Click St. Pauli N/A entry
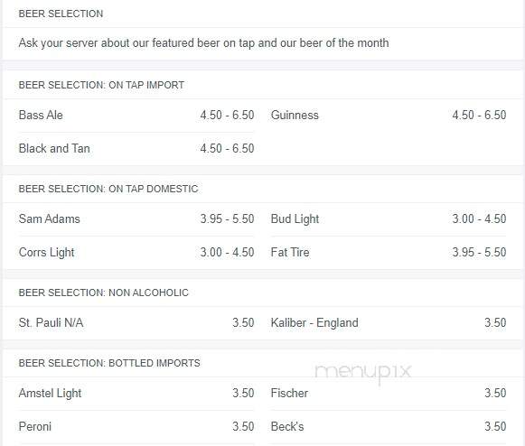This screenshot has height=446, width=525. coord(136,323)
